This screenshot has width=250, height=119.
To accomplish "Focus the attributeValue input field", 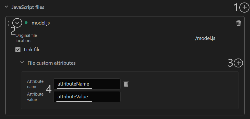I will (87, 97).
